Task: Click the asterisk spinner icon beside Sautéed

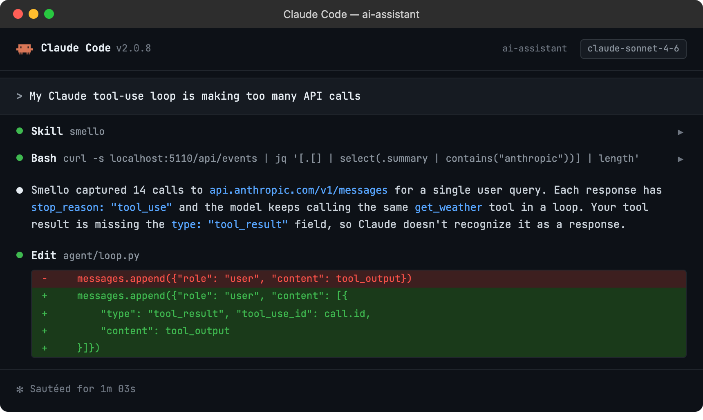Action: tap(20, 389)
